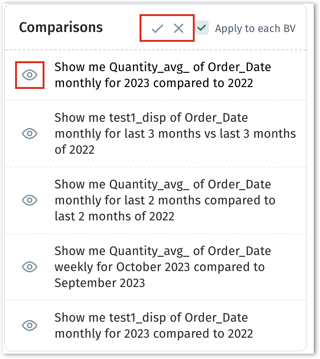Click the eye icon on the last comparison row
320x359 pixels.
30,325
